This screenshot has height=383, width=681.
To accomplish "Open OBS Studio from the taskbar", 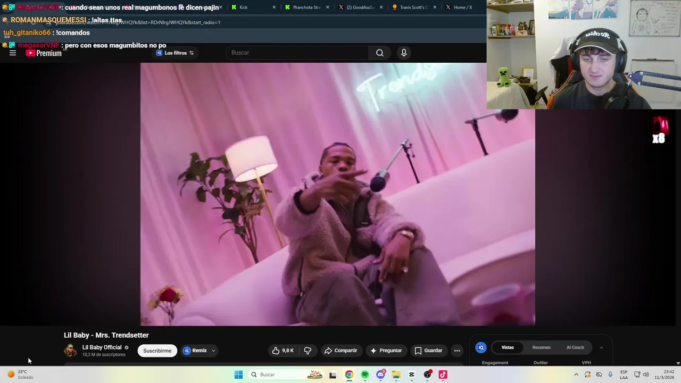I will pyautogui.click(x=427, y=374).
